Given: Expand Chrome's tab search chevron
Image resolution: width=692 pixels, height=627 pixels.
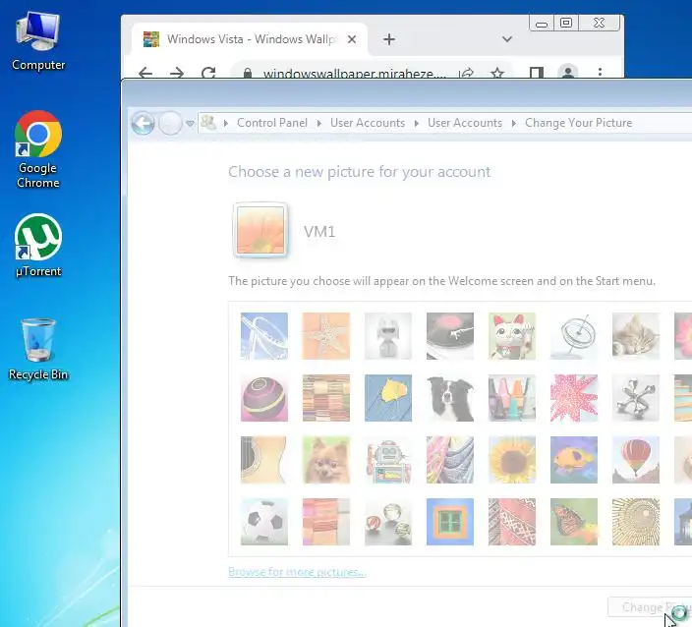Looking at the screenshot, I should (507, 39).
